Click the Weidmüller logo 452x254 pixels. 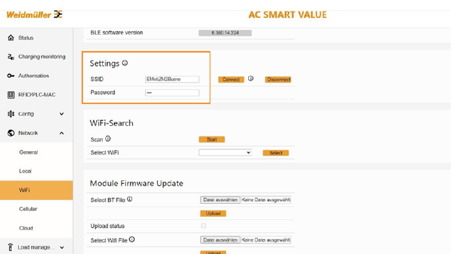[35, 14]
